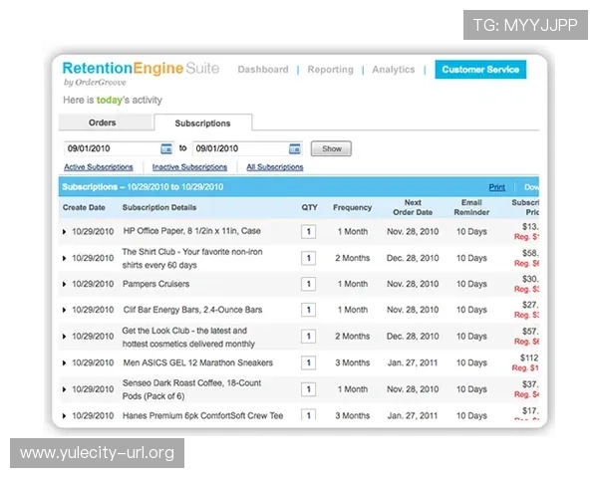
Task: Switch to the Orders tab
Action: [x=106, y=122]
